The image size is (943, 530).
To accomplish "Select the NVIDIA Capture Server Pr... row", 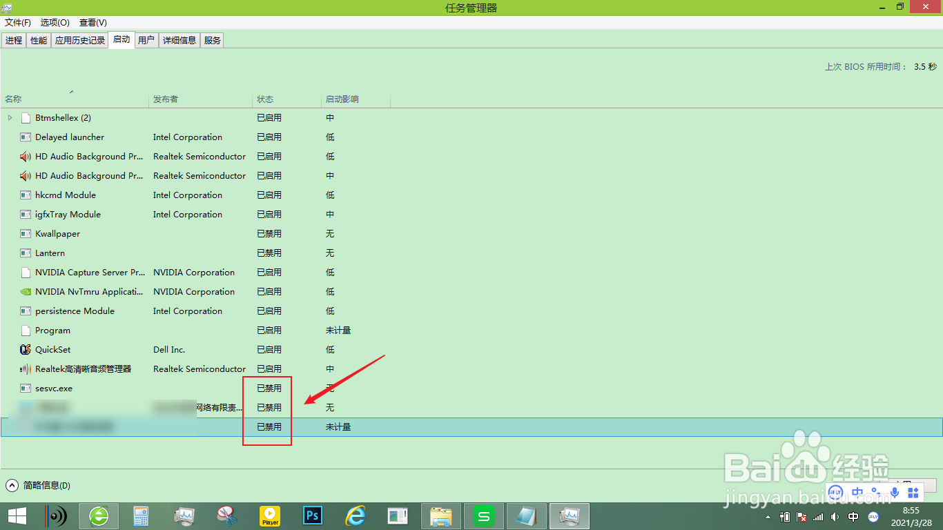I will 471,273.
